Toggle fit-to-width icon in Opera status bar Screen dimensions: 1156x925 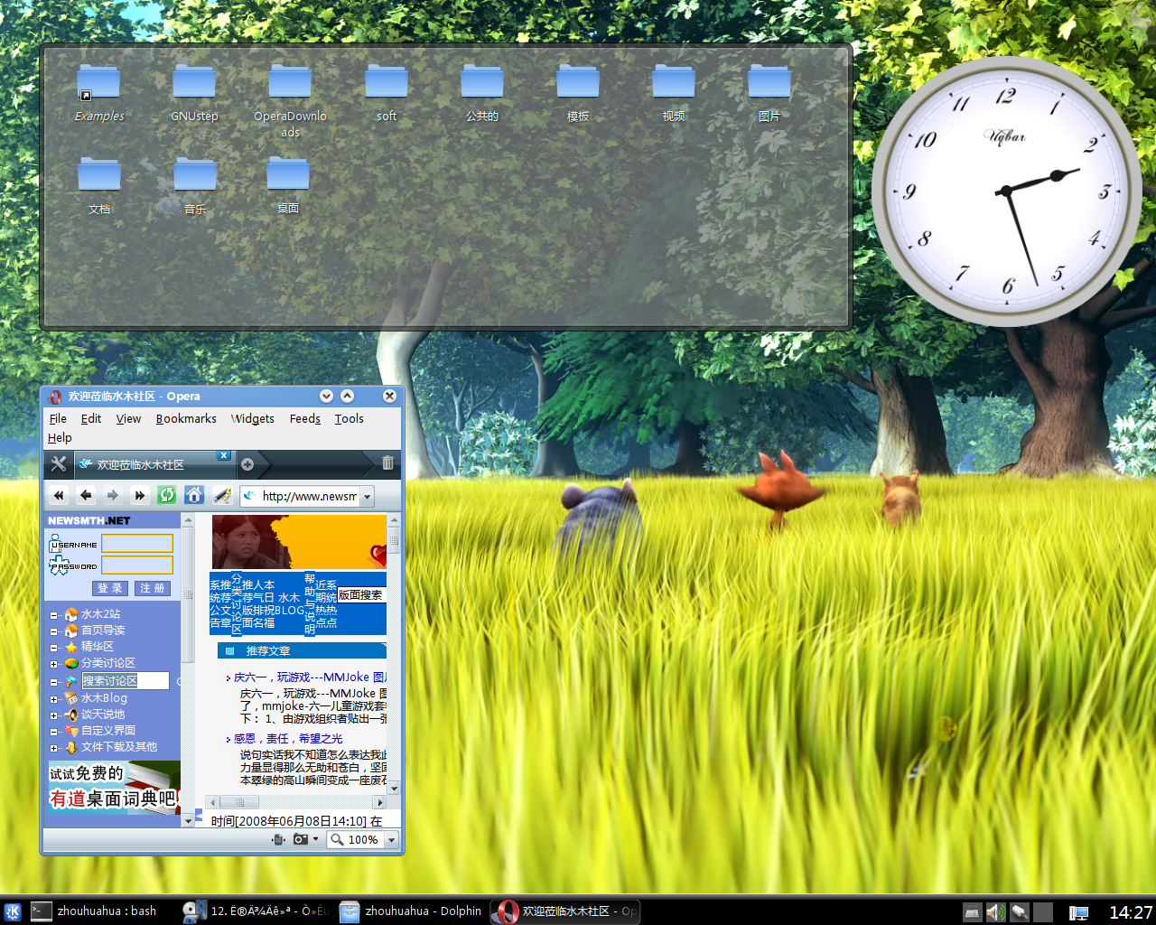click(x=278, y=839)
